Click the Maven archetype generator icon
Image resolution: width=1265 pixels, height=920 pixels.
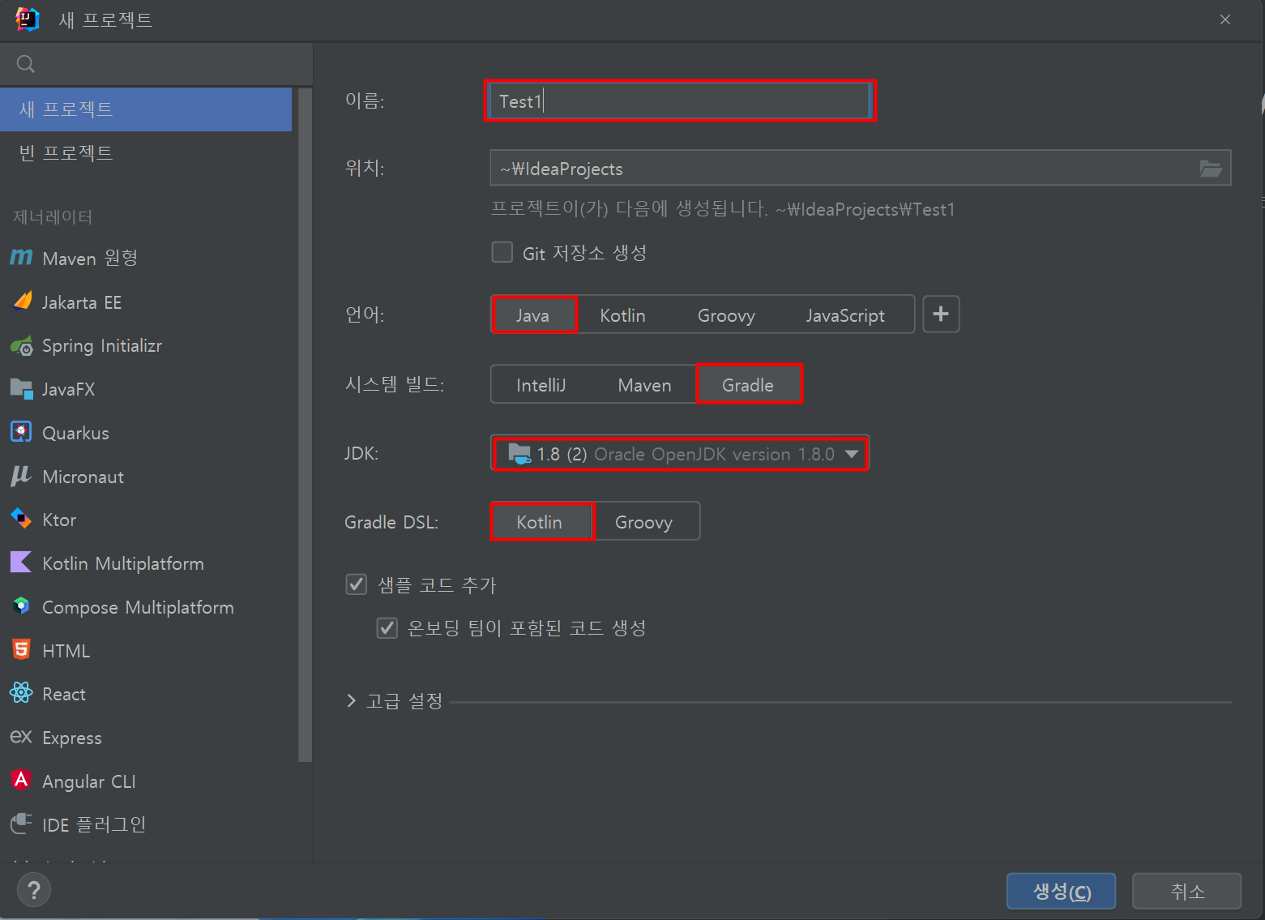click(21, 258)
